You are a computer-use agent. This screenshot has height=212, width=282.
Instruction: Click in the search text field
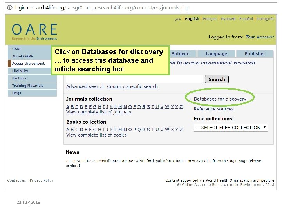[x=134, y=79]
